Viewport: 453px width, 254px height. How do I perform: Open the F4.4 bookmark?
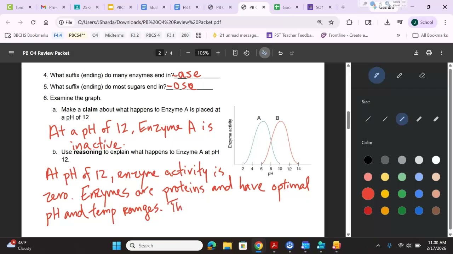pos(58,35)
